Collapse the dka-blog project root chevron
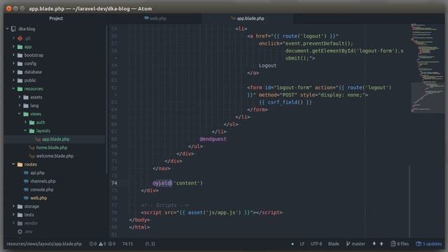 [x=8, y=29]
